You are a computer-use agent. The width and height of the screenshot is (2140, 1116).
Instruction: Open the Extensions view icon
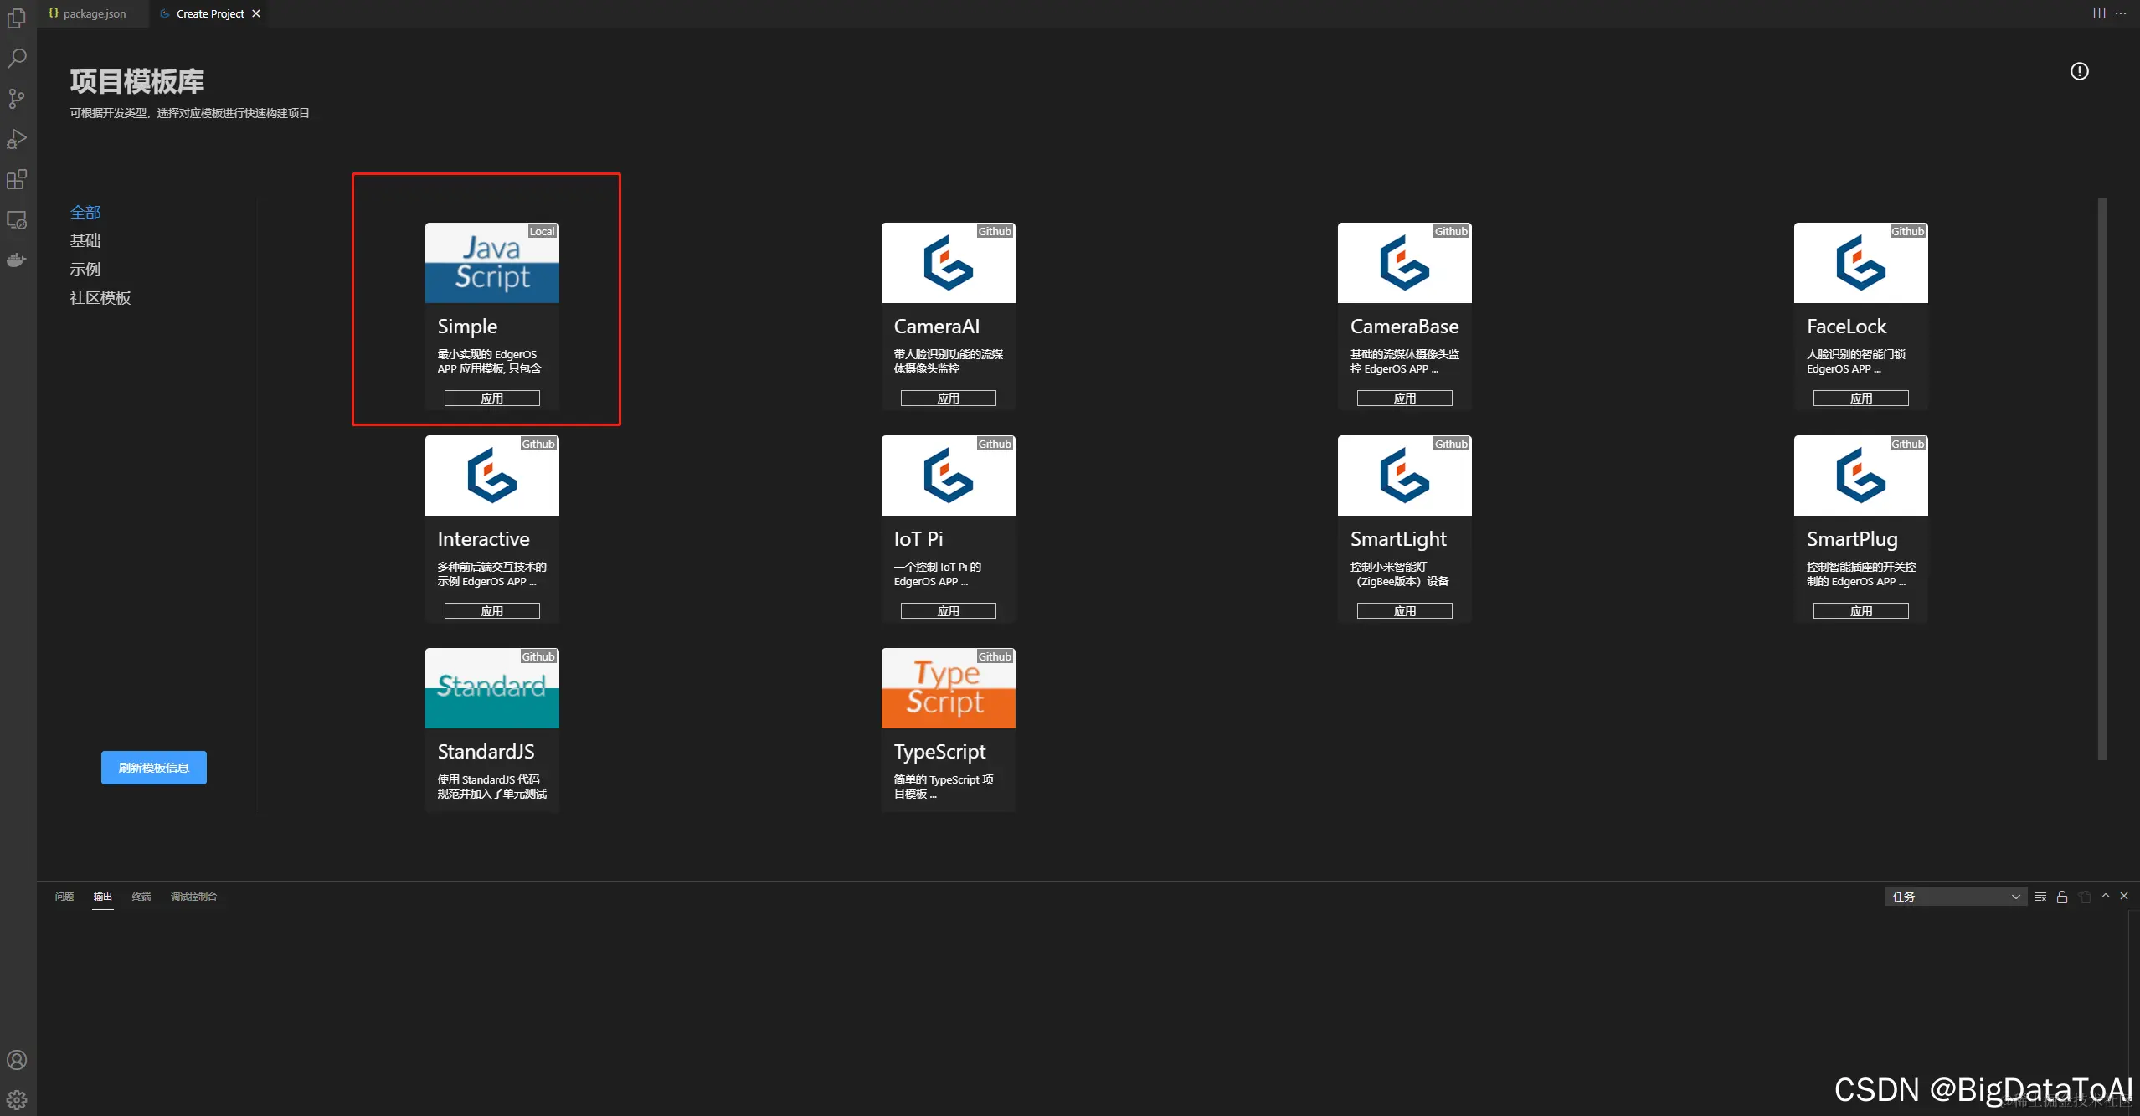click(17, 179)
